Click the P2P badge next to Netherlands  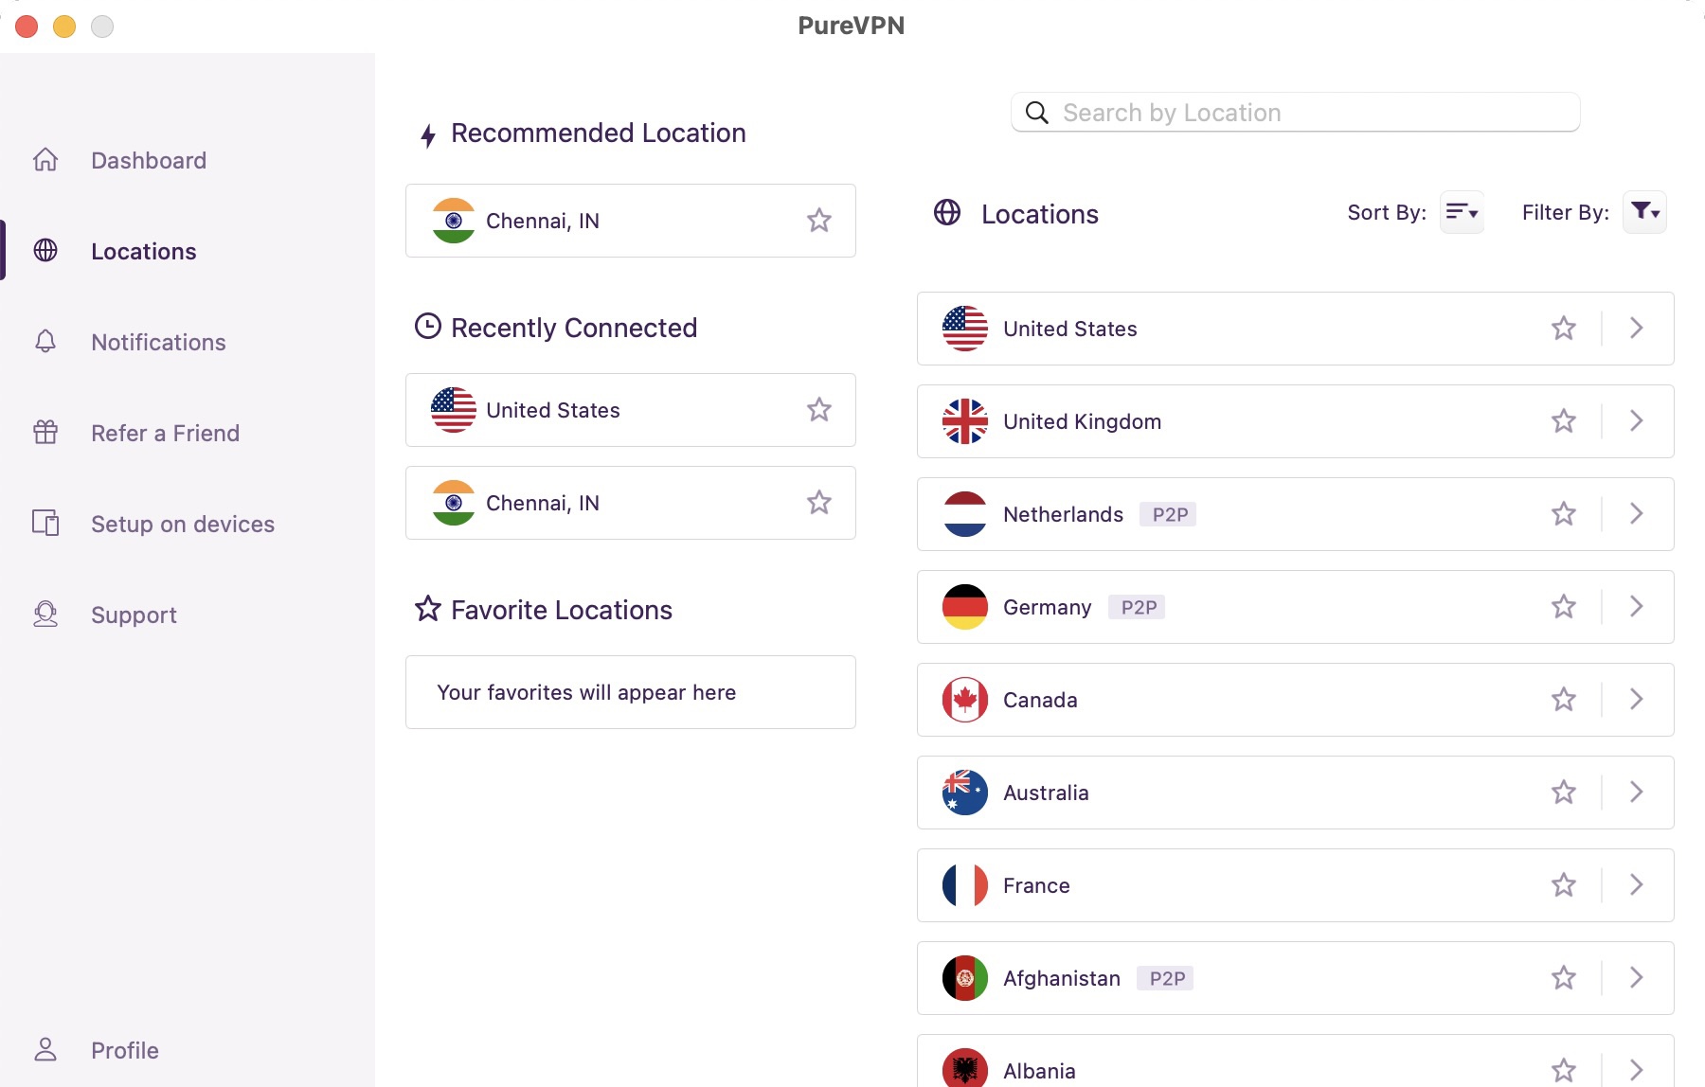(x=1168, y=514)
